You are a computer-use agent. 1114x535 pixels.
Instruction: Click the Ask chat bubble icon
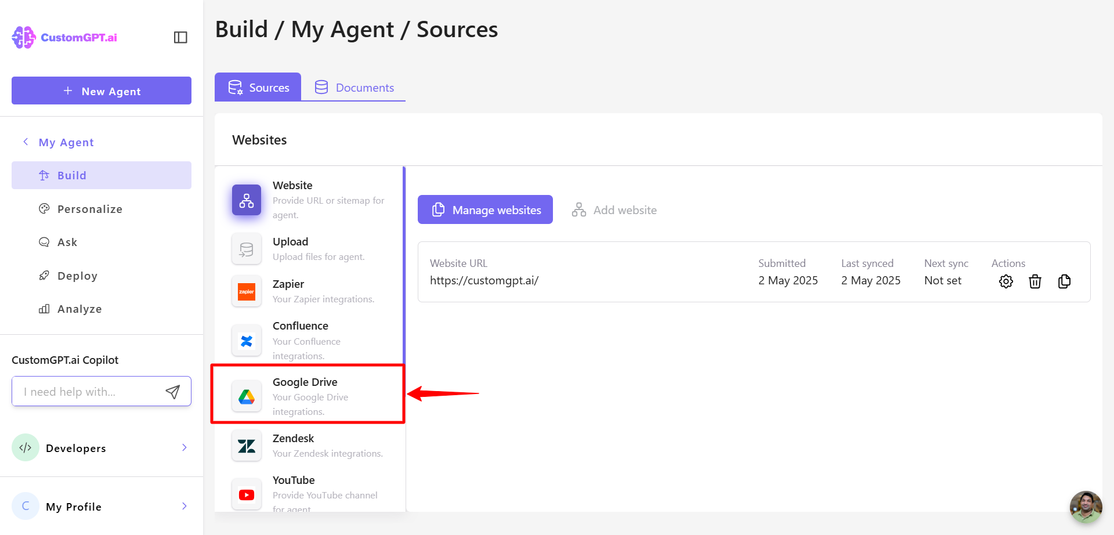(44, 242)
